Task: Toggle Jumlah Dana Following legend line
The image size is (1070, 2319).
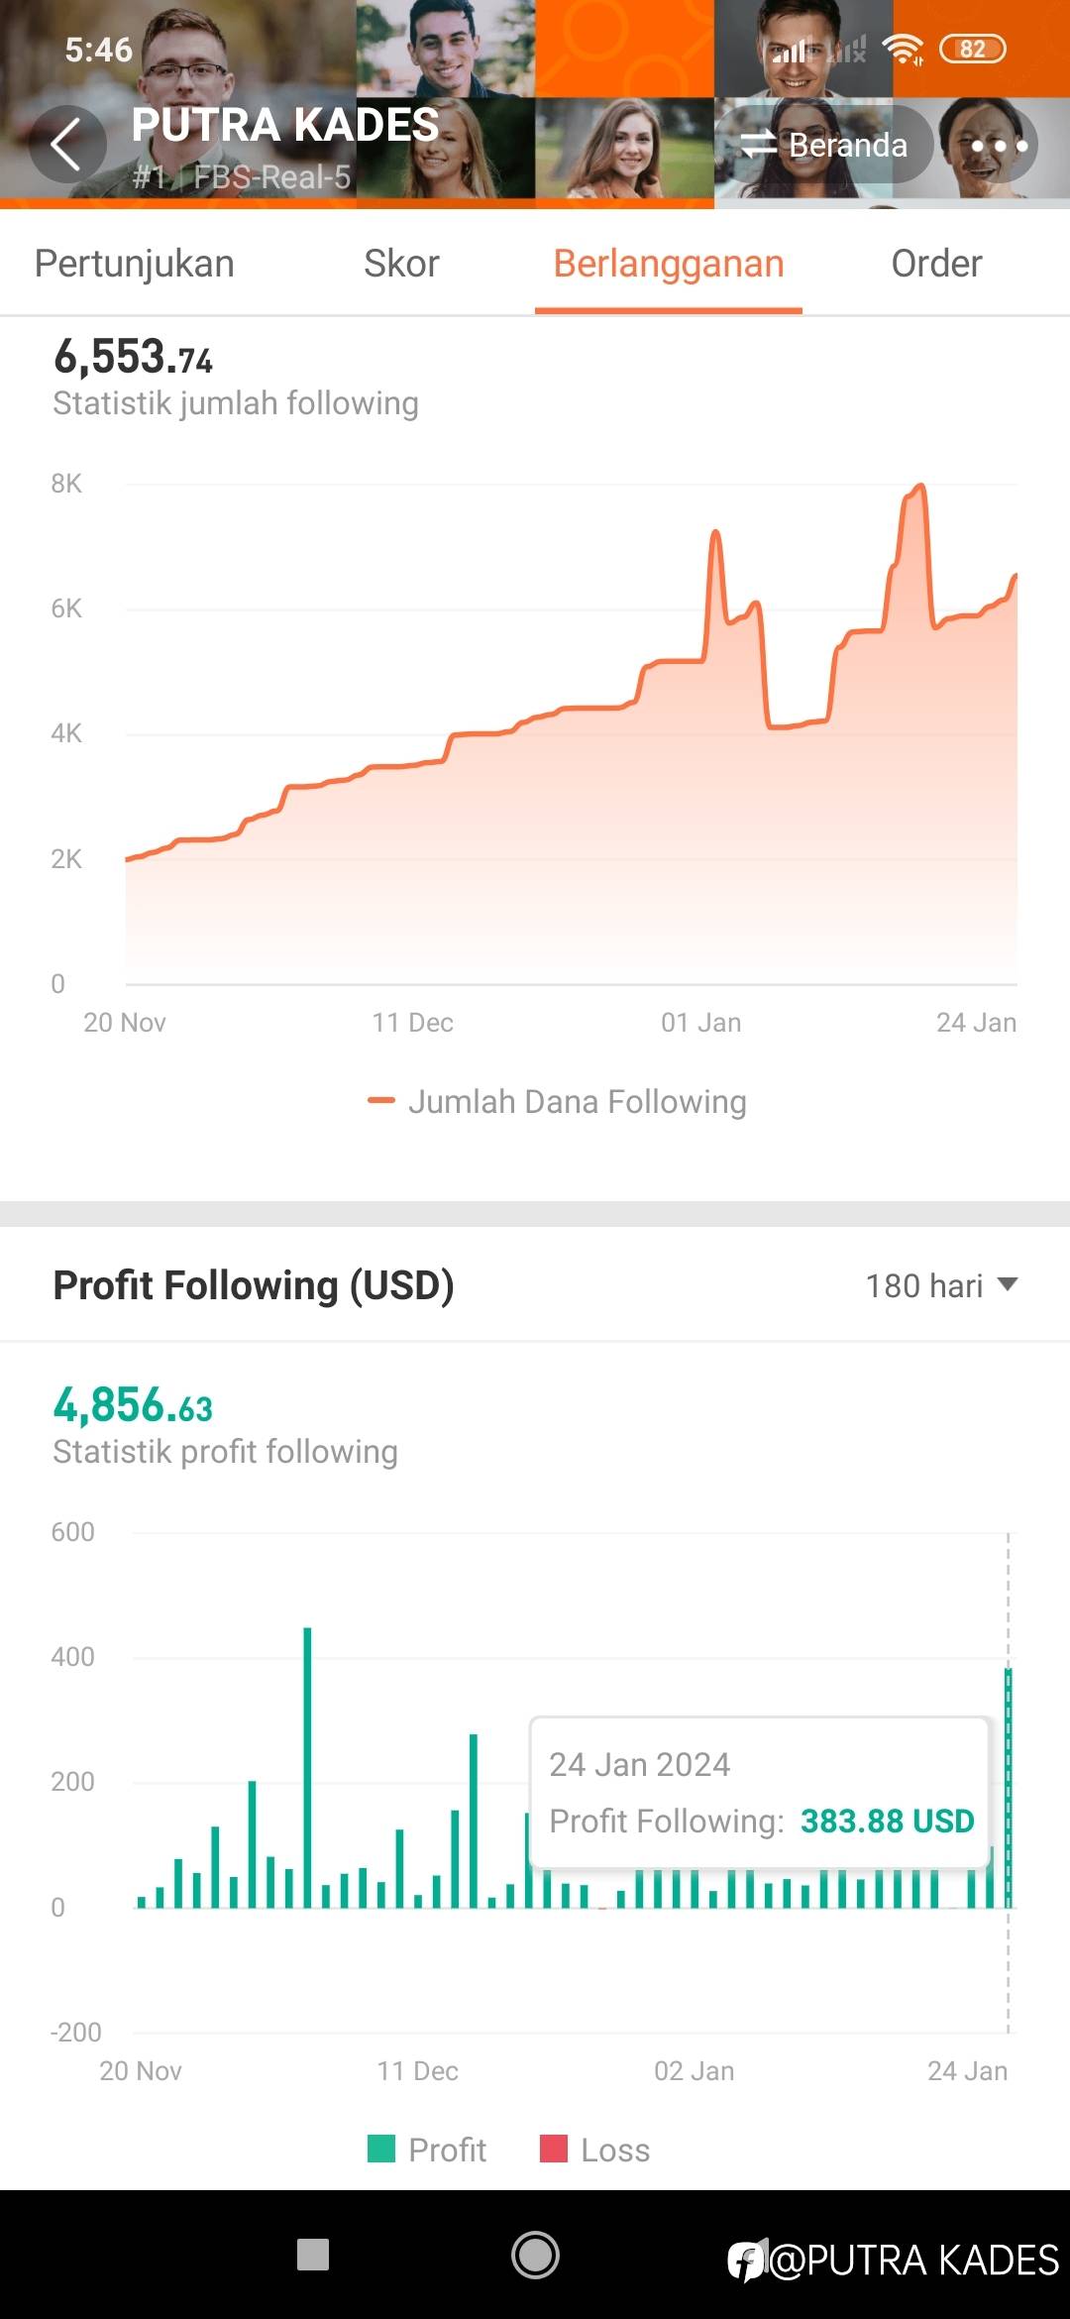Action: coord(557,1101)
